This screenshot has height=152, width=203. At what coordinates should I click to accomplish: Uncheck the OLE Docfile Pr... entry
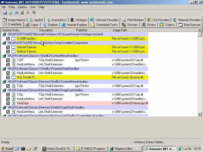click(x=8, y=78)
